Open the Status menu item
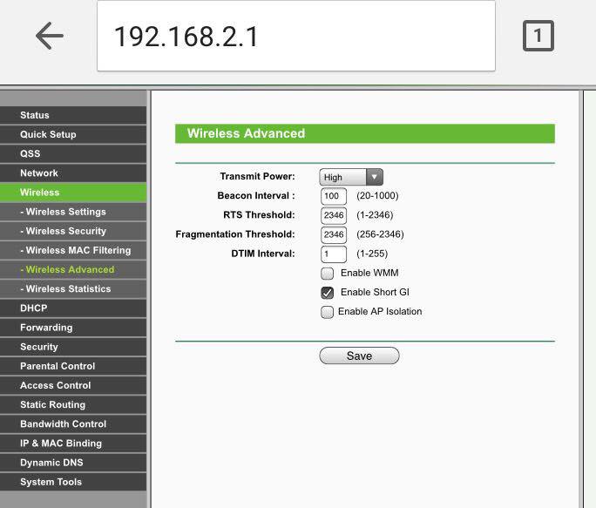Viewport: 596px width, 508px height. coord(73,115)
